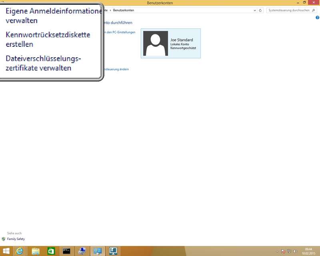
Task: Click the Joe Standard account picture
Action: (x=156, y=43)
